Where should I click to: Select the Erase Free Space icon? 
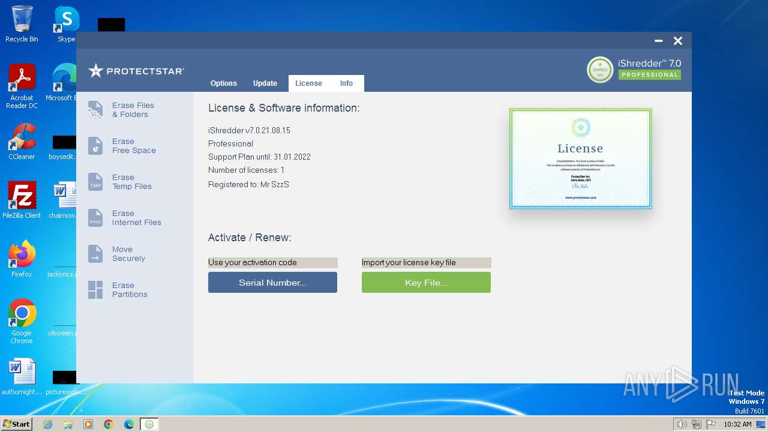[x=95, y=146]
